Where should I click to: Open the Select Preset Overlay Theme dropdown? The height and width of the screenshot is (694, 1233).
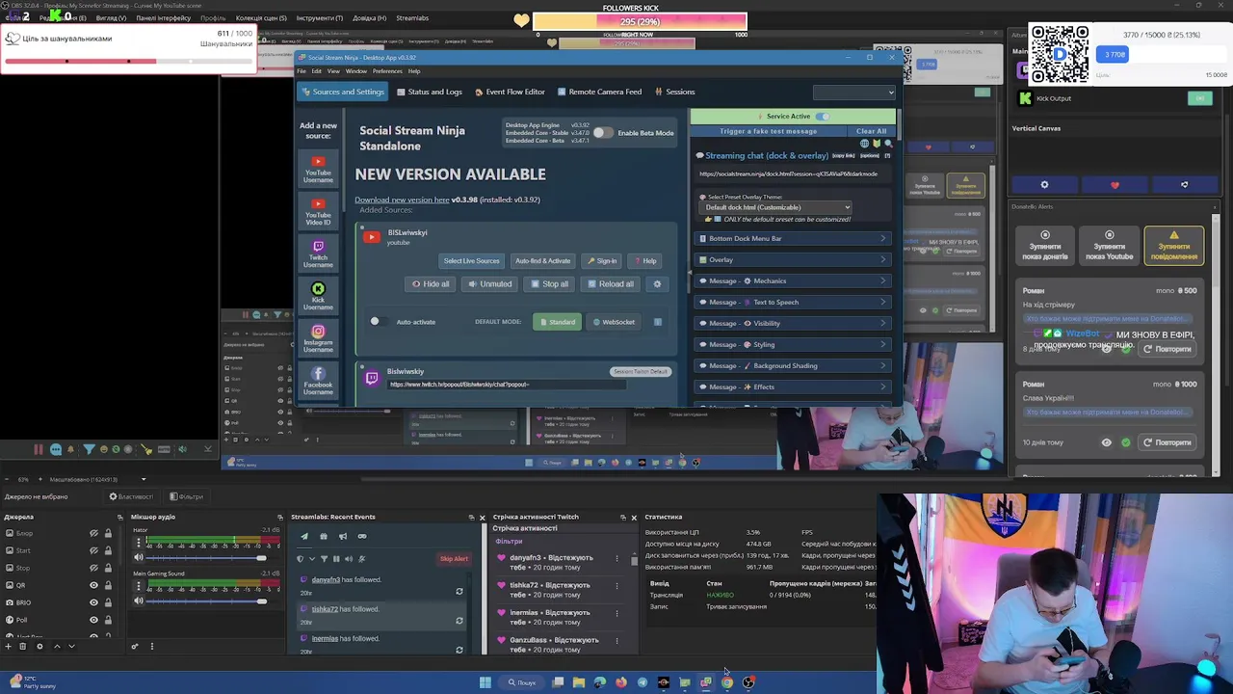point(777,207)
